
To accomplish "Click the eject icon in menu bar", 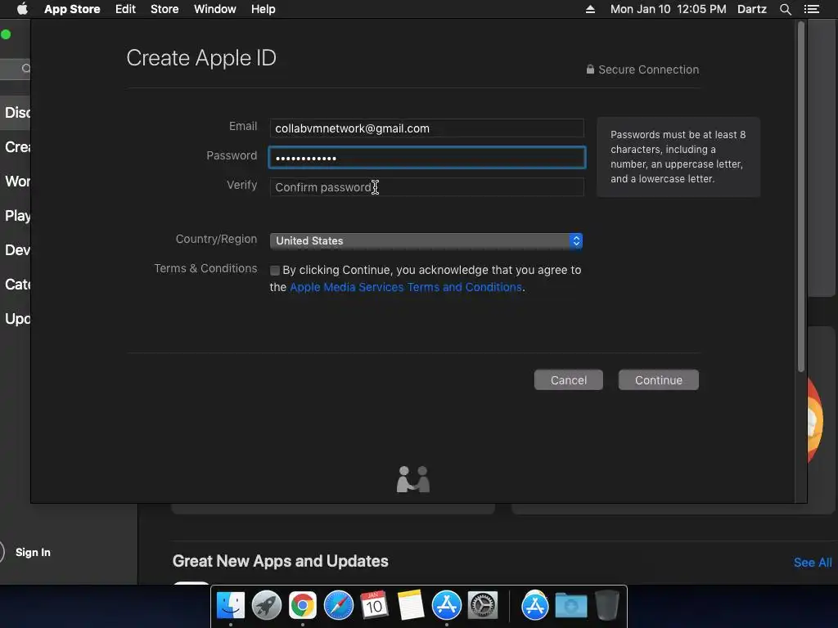I will pos(590,9).
